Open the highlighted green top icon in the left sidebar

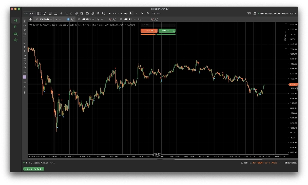click(x=15, y=20)
